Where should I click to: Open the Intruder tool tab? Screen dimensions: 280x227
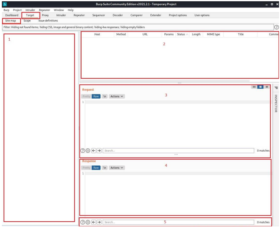point(61,15)
